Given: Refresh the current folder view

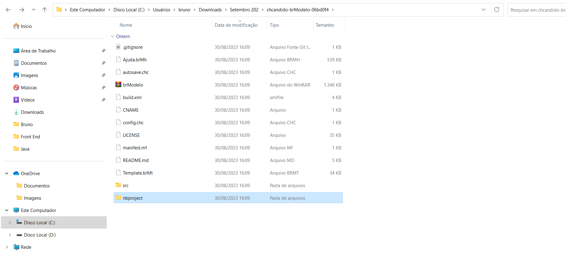Looking at the screenshot, I should point(497,10).
